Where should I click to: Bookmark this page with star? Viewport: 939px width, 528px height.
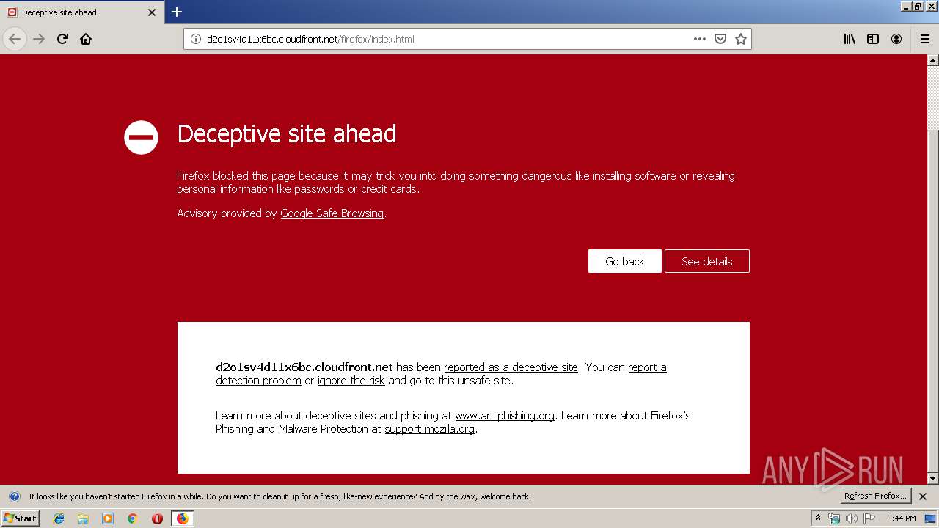pos(741,39)
